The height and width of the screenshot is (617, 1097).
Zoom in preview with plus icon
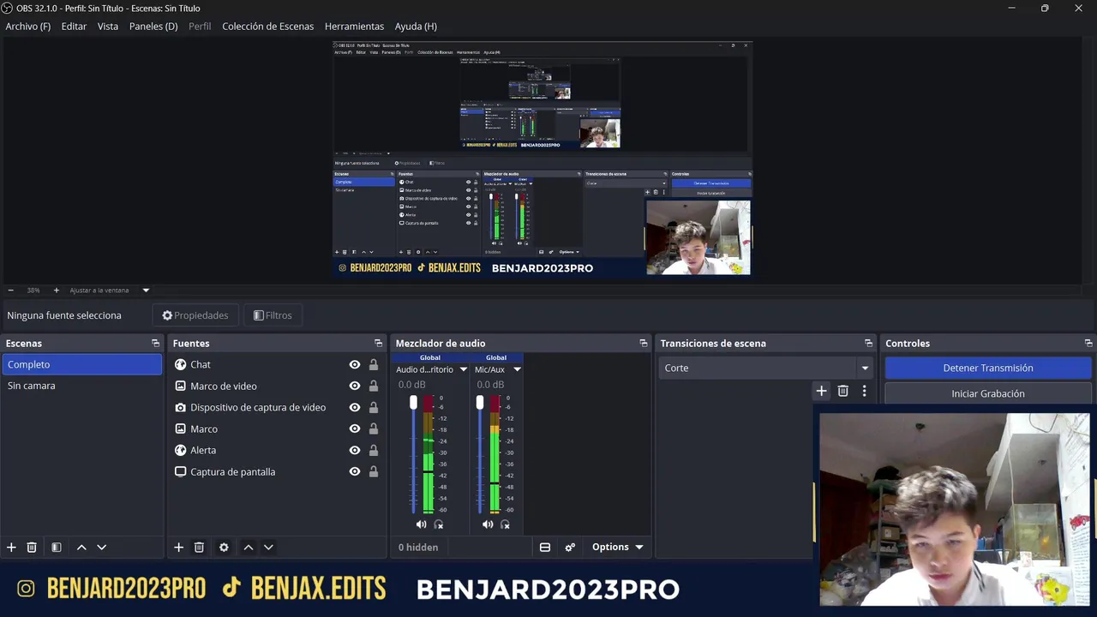click(57, 291)
